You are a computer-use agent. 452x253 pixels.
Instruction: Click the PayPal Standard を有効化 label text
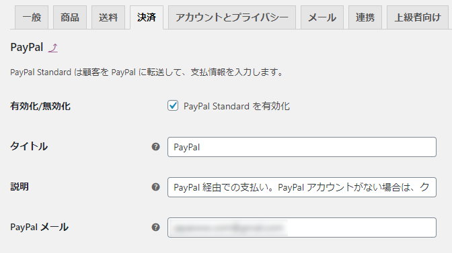click(x=237, y=107)
